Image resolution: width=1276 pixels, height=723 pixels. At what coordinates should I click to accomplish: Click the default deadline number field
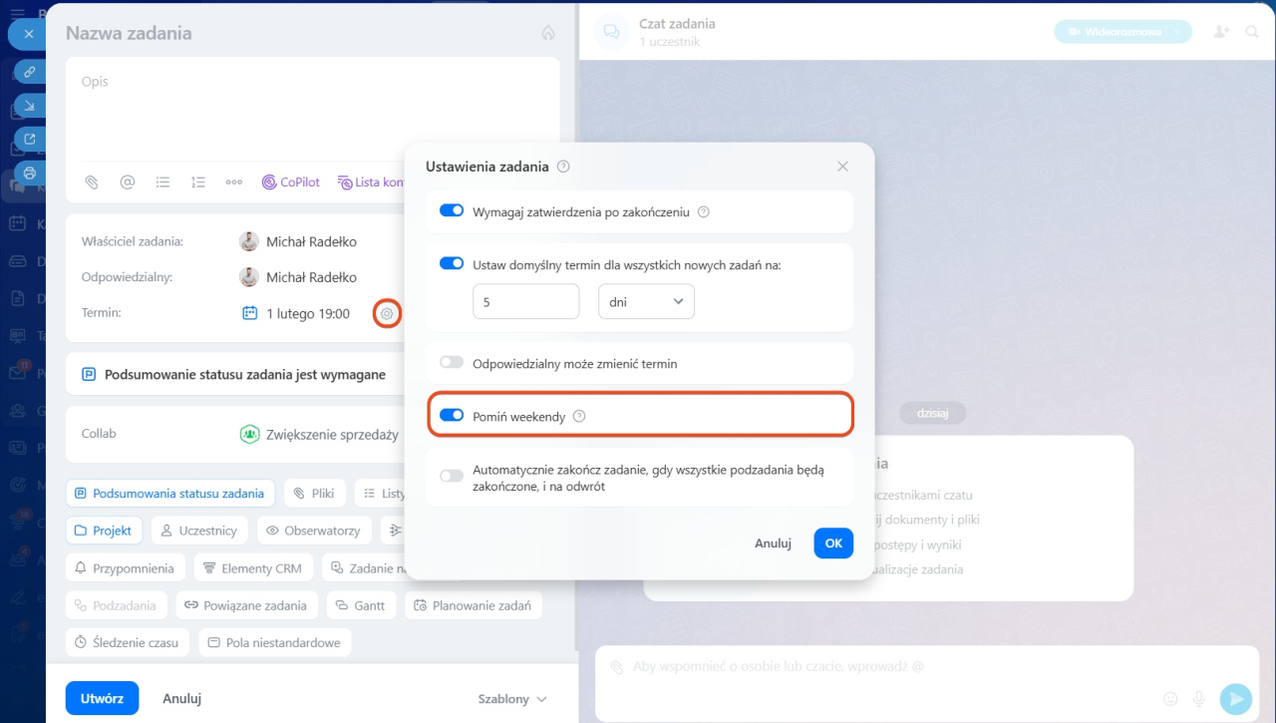click(526, 301)
